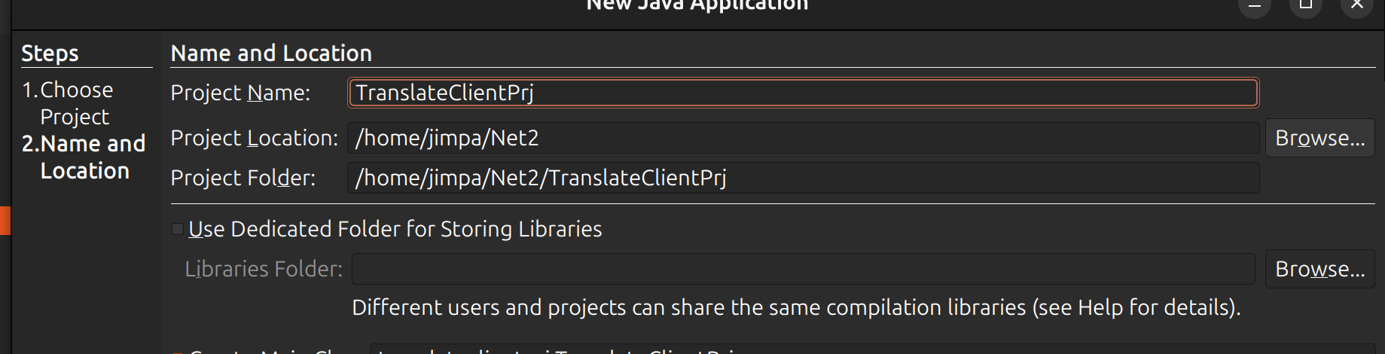Click the "Project Location:" label
This screenshot has height=354, width=1385.
tap(254, 138)
